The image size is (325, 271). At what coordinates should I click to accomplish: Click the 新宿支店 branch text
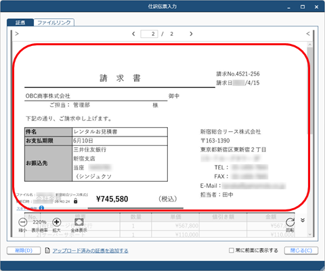84,159
